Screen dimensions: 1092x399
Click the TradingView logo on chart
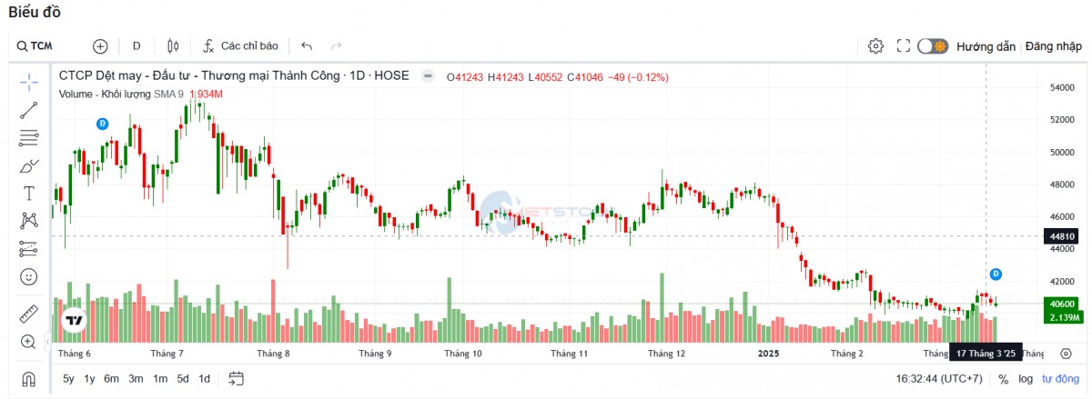(73, 320)
